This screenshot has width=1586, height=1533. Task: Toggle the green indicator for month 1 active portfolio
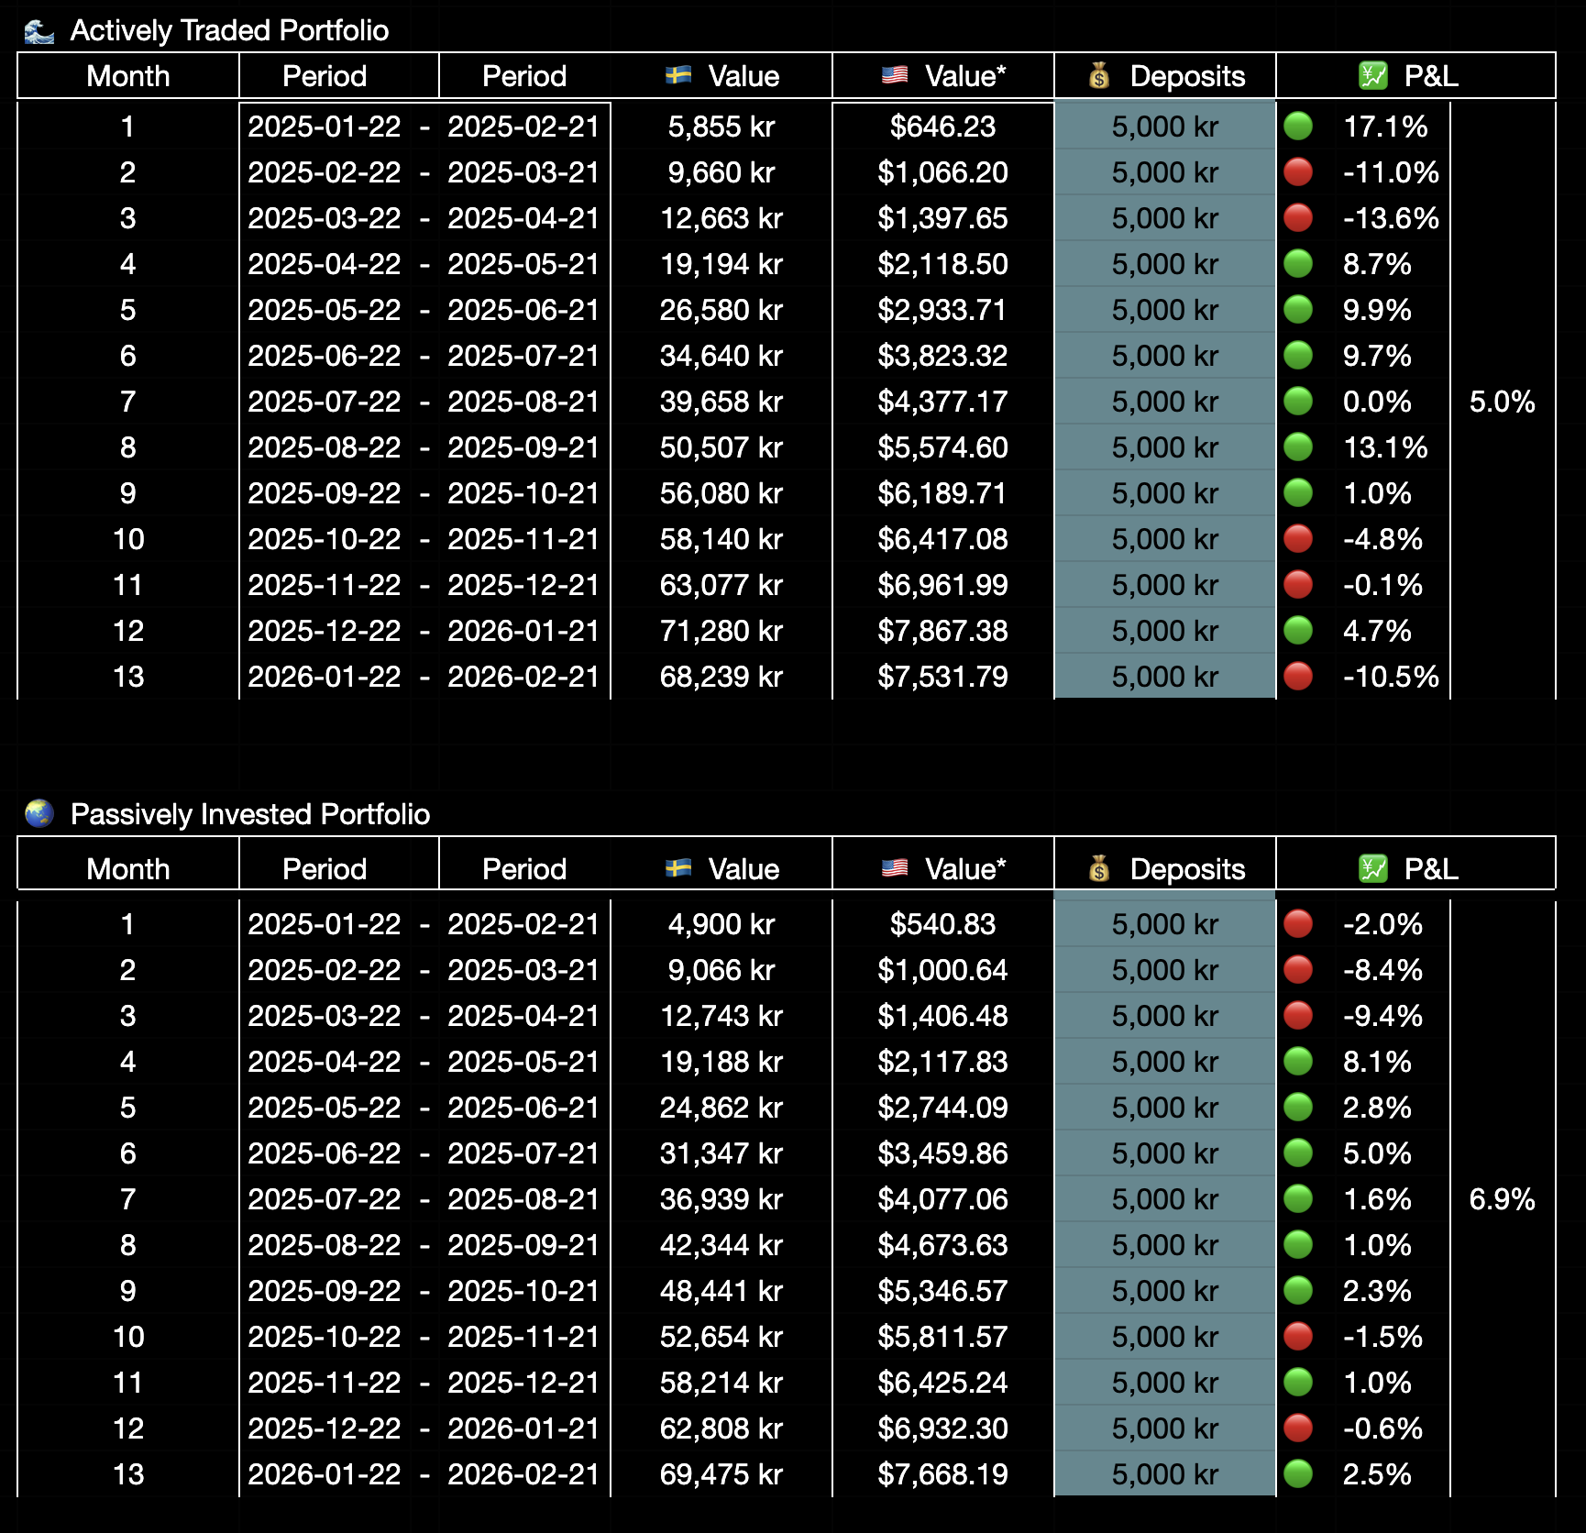tap(1300, 127)
